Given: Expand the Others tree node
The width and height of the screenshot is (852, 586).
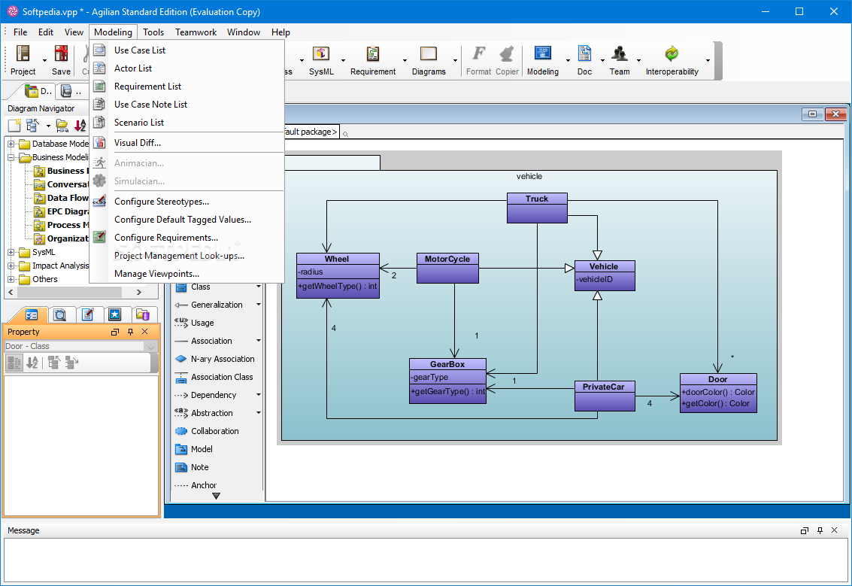Looking at the screenshot, I should coord(11,279).
